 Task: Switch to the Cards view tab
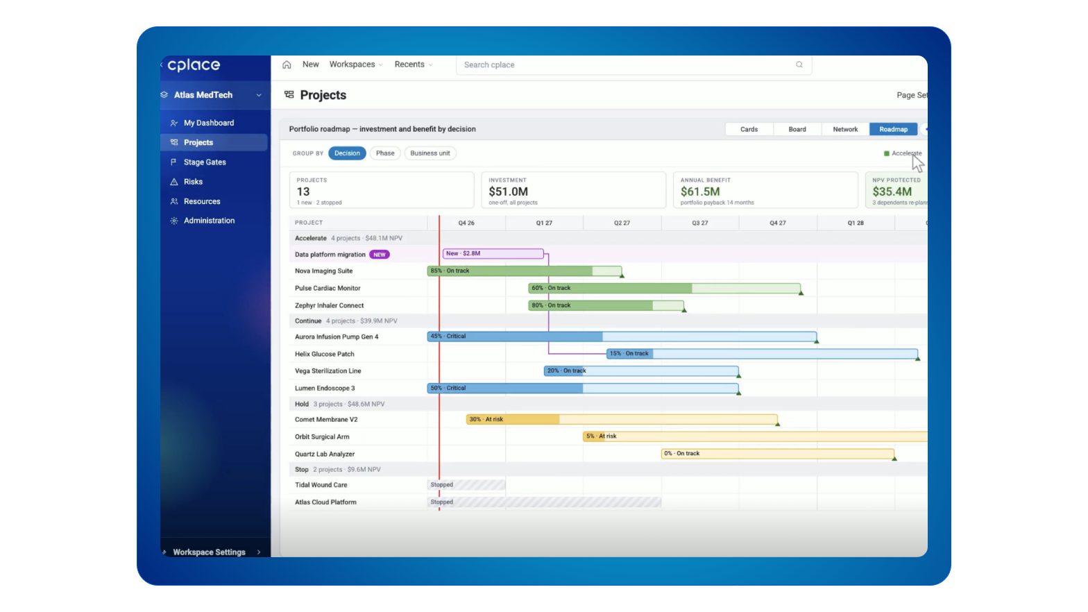[749, 129]
